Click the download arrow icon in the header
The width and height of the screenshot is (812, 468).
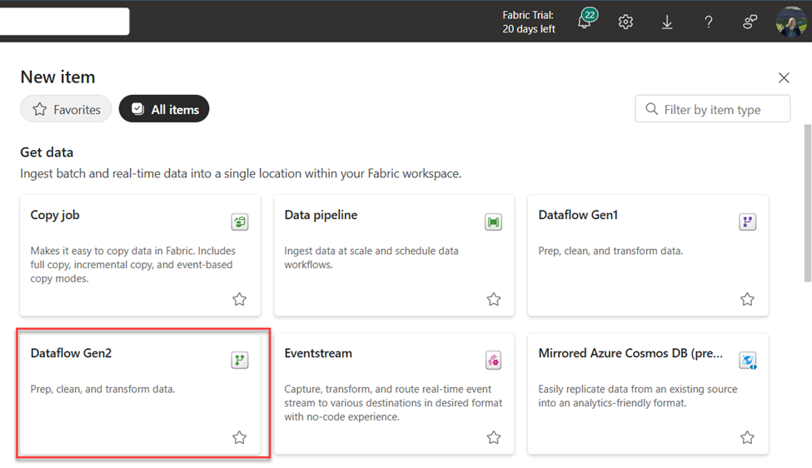pyautogui.click(x=667, y=22)
